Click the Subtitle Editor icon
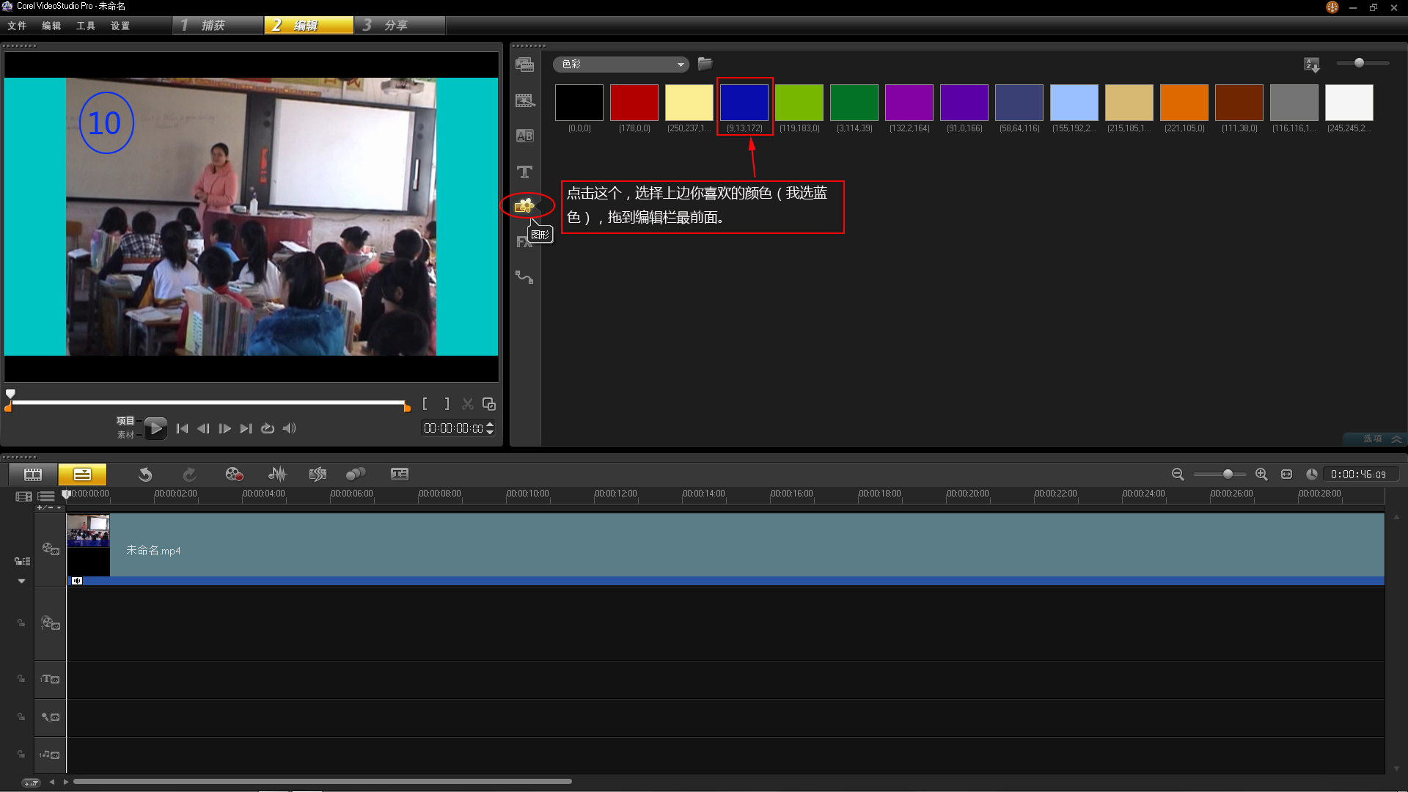Viewport: 1408px width, 792px height. coord(400,474)
